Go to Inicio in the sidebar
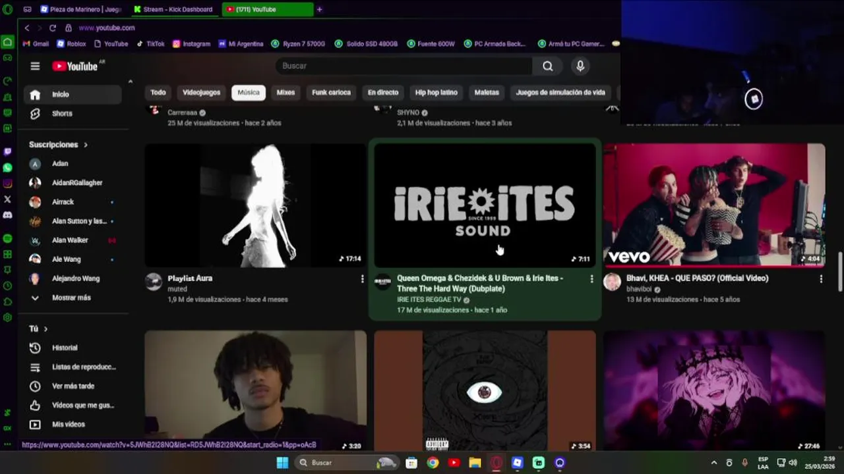 (73, 94)
